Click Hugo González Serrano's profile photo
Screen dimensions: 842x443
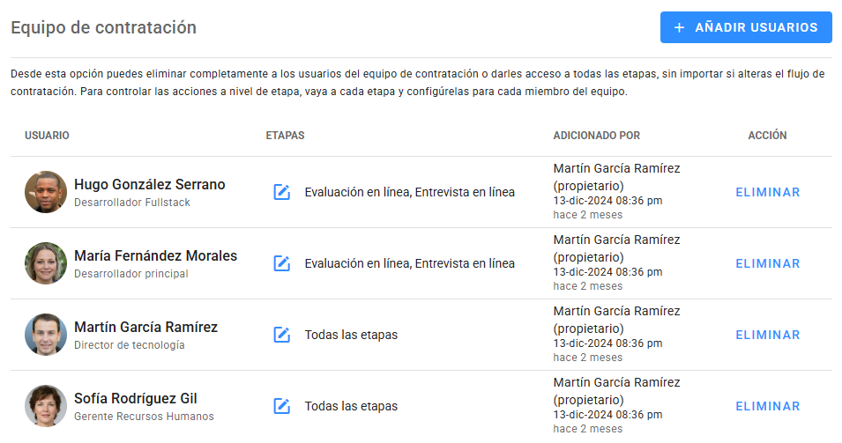tap(46, 192)
